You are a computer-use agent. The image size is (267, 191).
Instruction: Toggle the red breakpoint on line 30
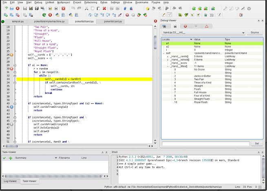12,69
